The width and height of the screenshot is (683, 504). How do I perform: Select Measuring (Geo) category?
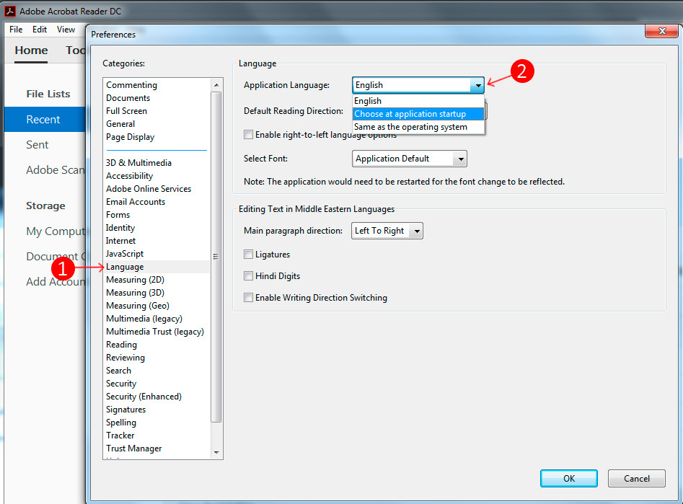click(138, 306)
